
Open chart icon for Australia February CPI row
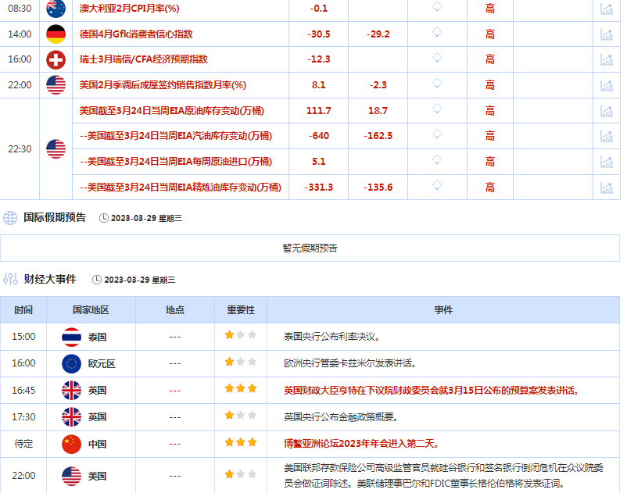[x=606, y=9]
